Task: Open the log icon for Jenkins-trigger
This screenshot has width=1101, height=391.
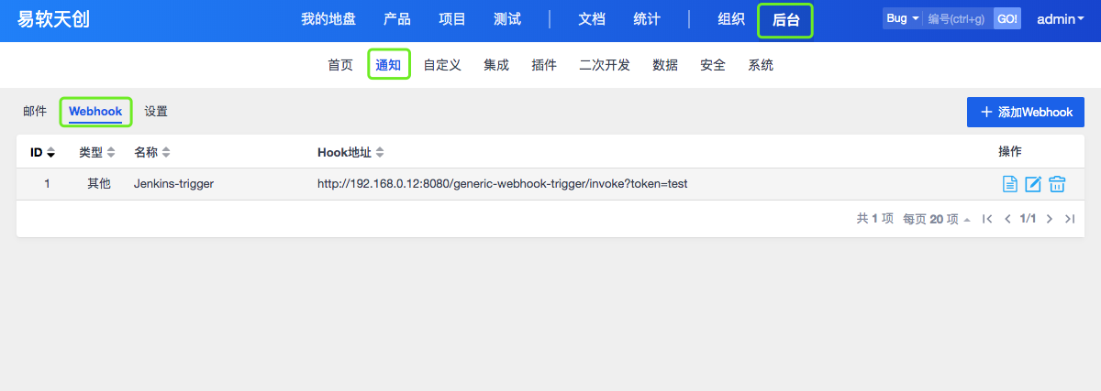Action: click(1009, 184)
